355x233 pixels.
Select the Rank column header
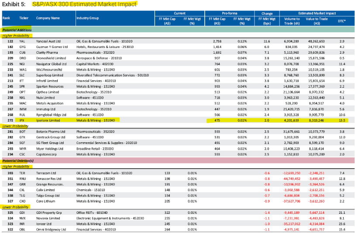[6, 18]
